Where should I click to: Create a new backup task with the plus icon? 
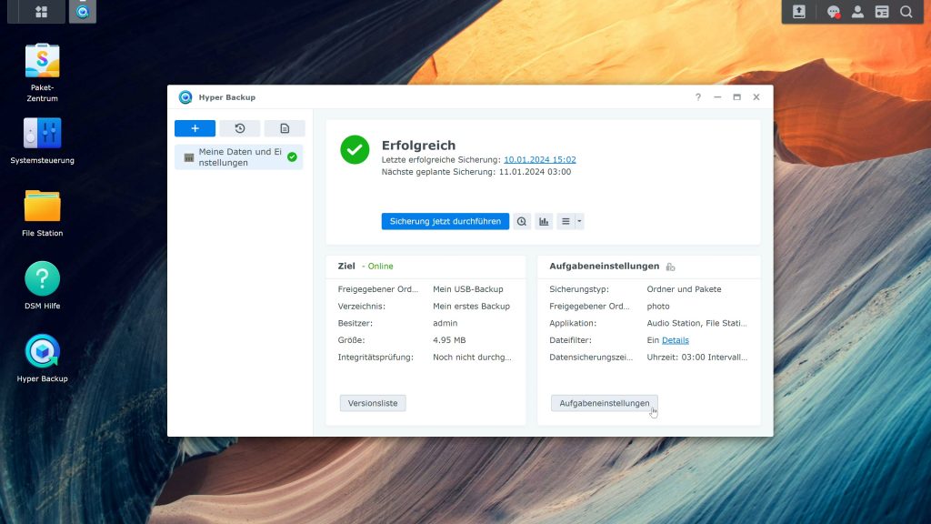click(194, 127)
